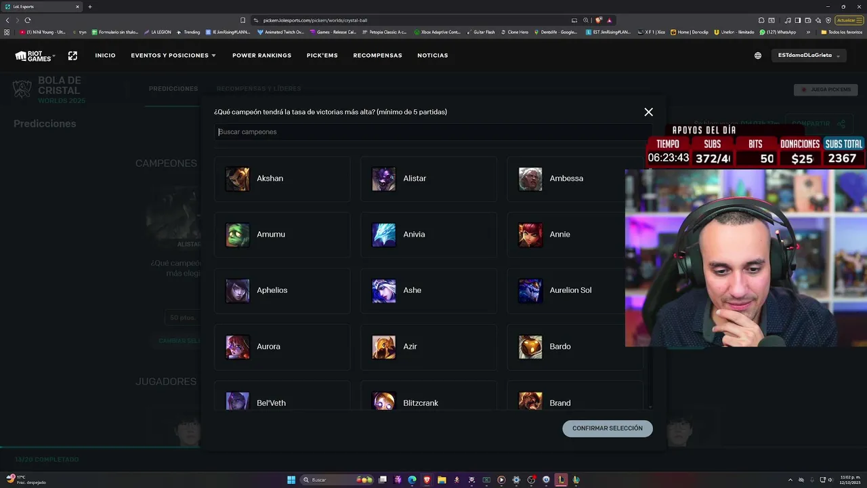Open Noticias navigation item

point(432,56)
